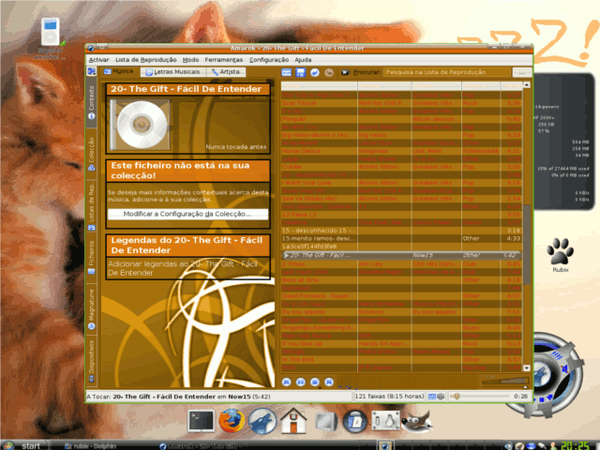Click the greyed-out redo icon
Viewport: 600px width, 450px height.
coord(329,72)
